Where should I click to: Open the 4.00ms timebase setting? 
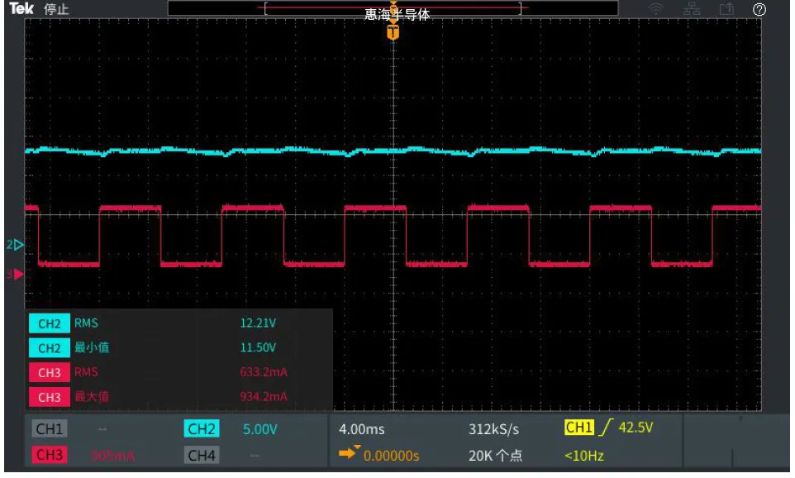pos(361,429)
